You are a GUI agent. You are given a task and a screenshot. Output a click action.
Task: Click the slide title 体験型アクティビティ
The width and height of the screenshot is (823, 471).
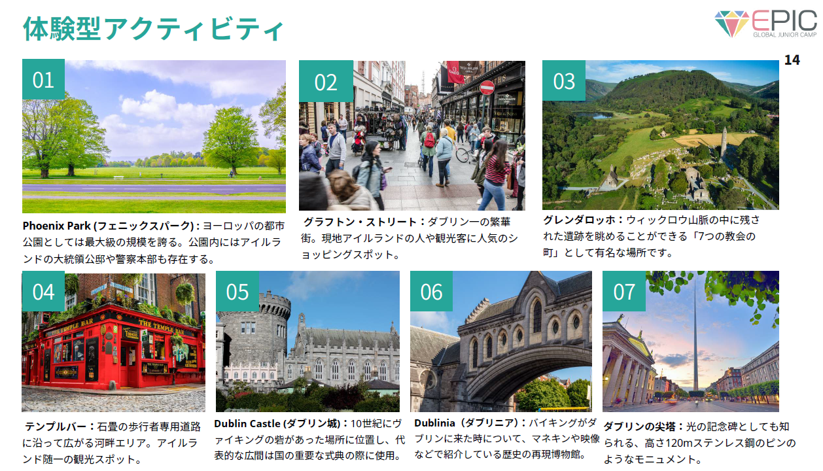coord(153,28)
